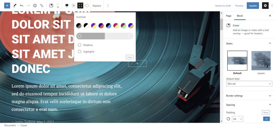
Task: Open the Default Style dropdown
Action: click(249, 84)
